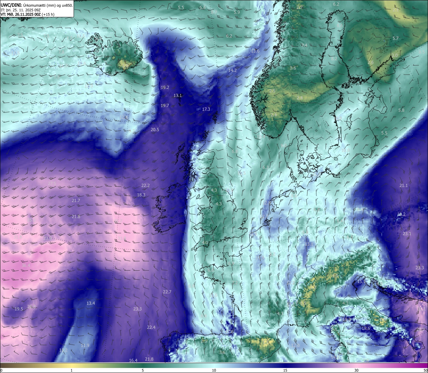Click the 5.6 value at the top

point(203,7)
